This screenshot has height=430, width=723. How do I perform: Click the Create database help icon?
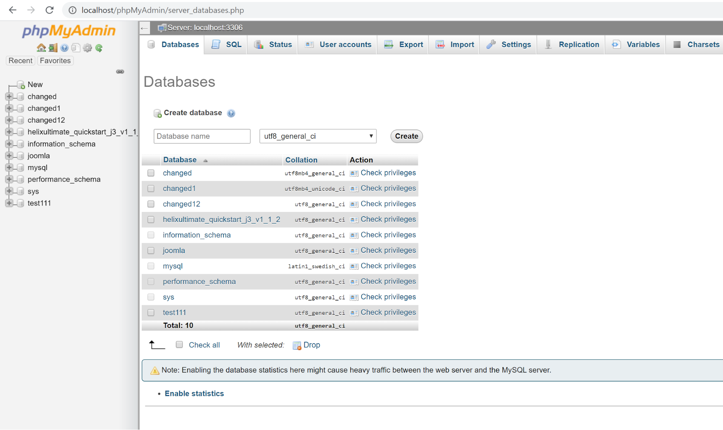(231, 113)
